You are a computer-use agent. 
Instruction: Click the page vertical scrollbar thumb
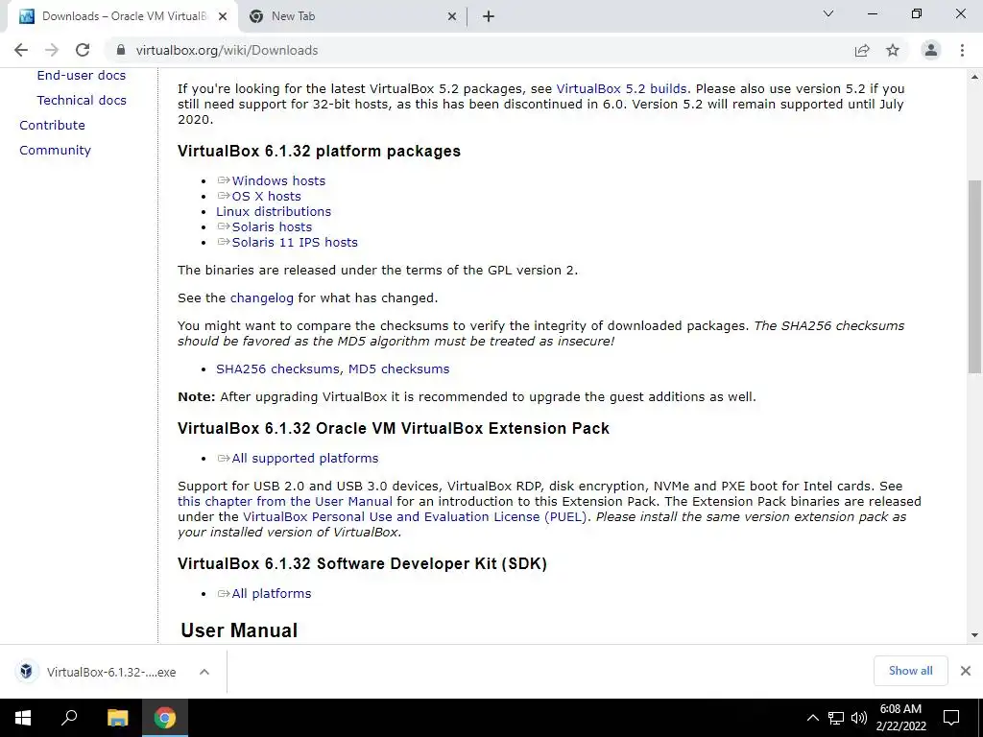pos(974,275)
